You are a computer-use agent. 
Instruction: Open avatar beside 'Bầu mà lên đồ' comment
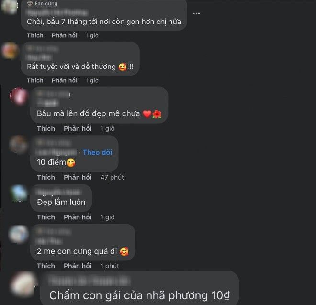point(19,96)
